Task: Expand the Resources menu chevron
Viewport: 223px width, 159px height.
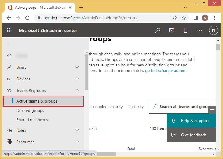Action: click(77, 142)
